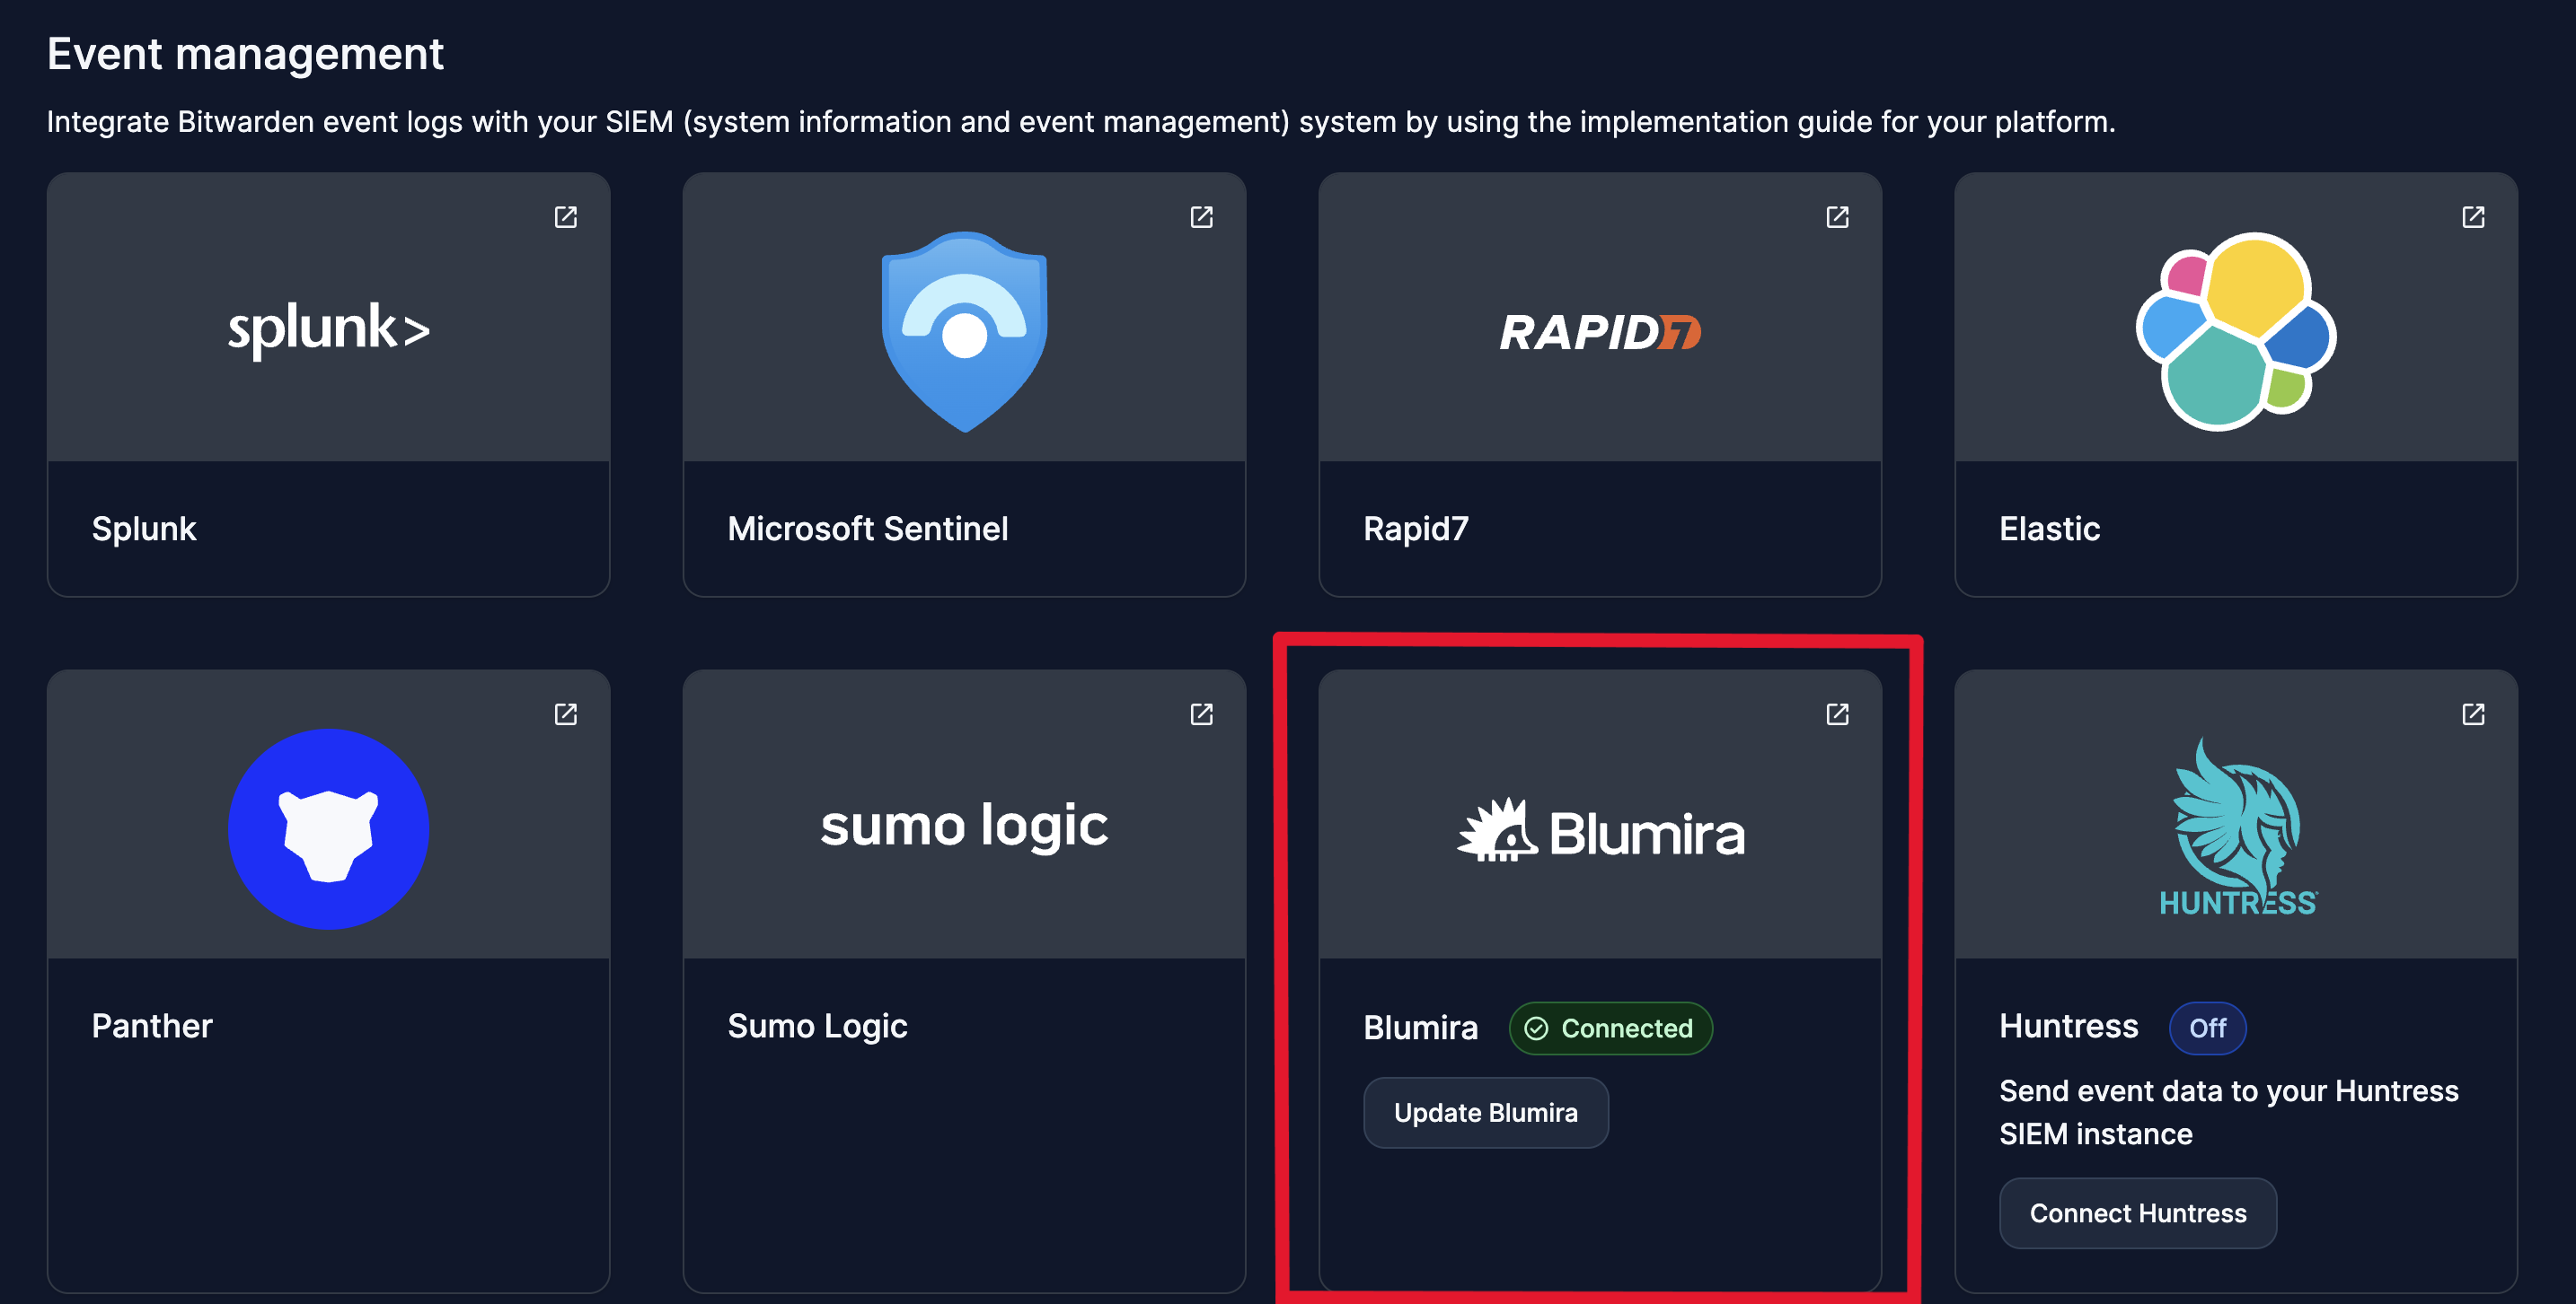This screenshot has height=1304, width=2576.
Task: Select the Blumira card title
Action: click(x=1421, y=1028)
